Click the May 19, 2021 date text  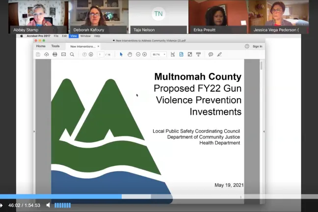229,185
